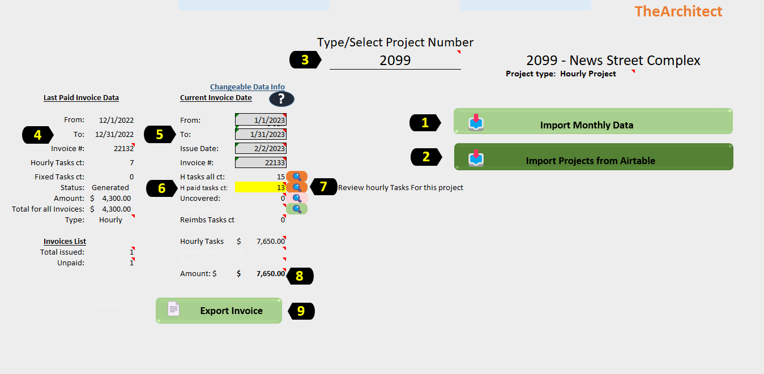
Task: Click the import icon on Import Projects from Airtable
Action: click(476, 157)
